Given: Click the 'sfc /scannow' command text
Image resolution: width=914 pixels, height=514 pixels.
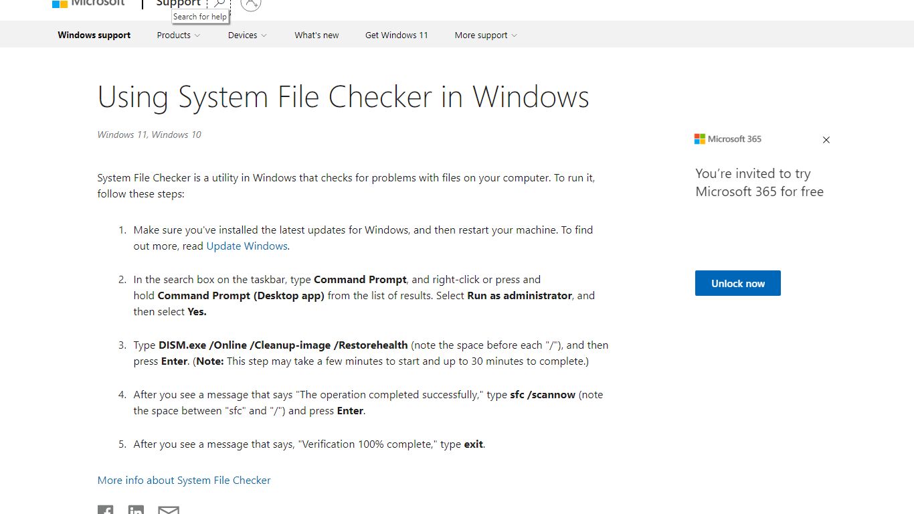Looking at the screenshot, I should tap(543, 394).
